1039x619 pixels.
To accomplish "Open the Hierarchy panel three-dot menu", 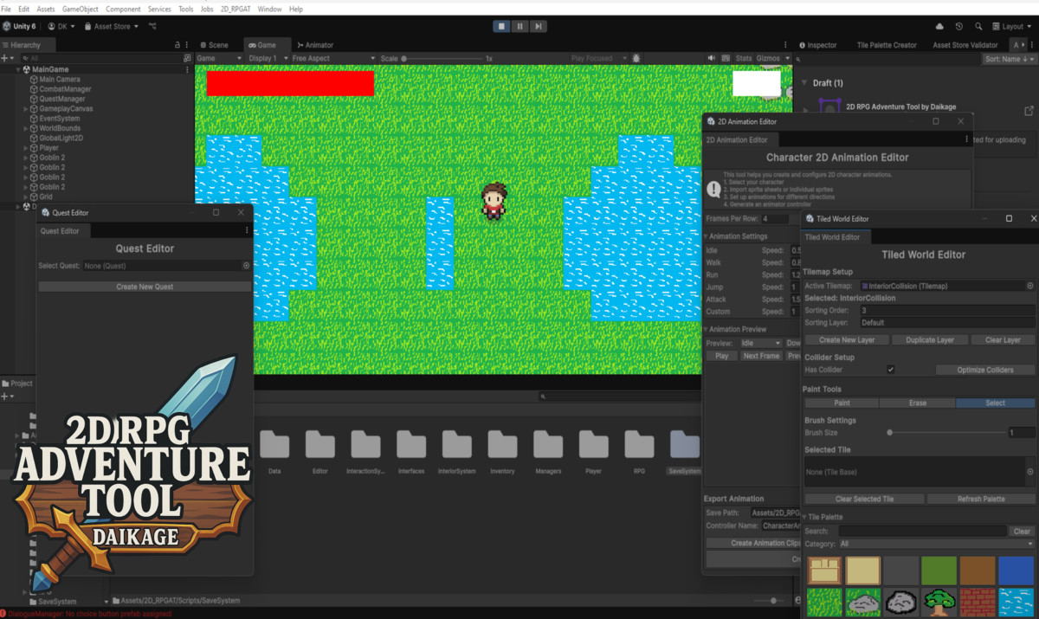I will pos(189,45).
